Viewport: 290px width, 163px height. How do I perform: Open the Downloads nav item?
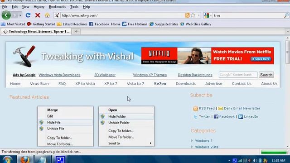(185, 84)
